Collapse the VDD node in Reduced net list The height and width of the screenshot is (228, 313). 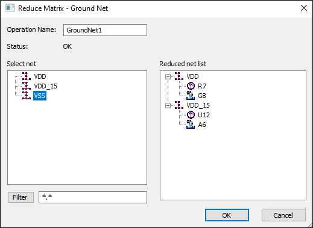click(x=168, y=76)
